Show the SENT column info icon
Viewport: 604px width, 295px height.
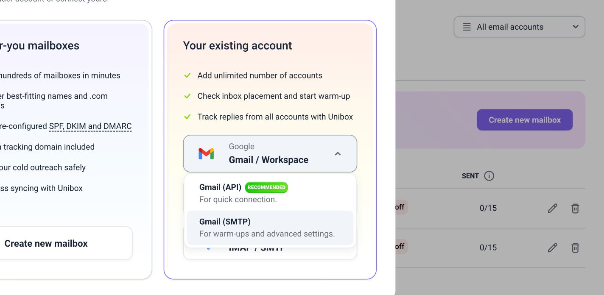tap(489, 176)
